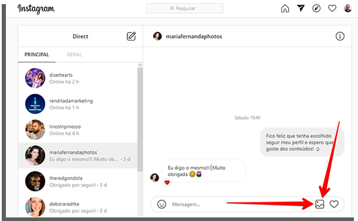Select the mariafernandaphotos conversation in list
This screenshot has height=221, width=358.
pyautogui.click(x=78, y=156)
